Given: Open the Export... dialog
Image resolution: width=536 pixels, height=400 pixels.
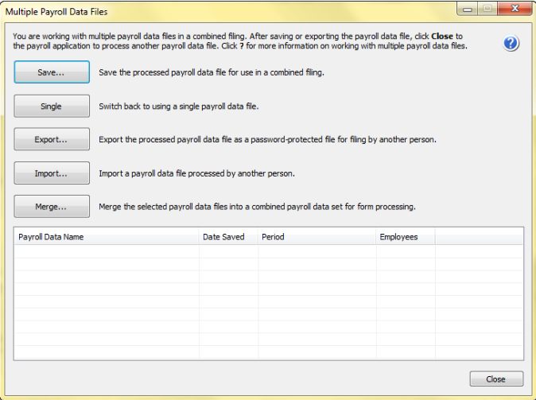Looking at the screenshot, I should [51, 139].
